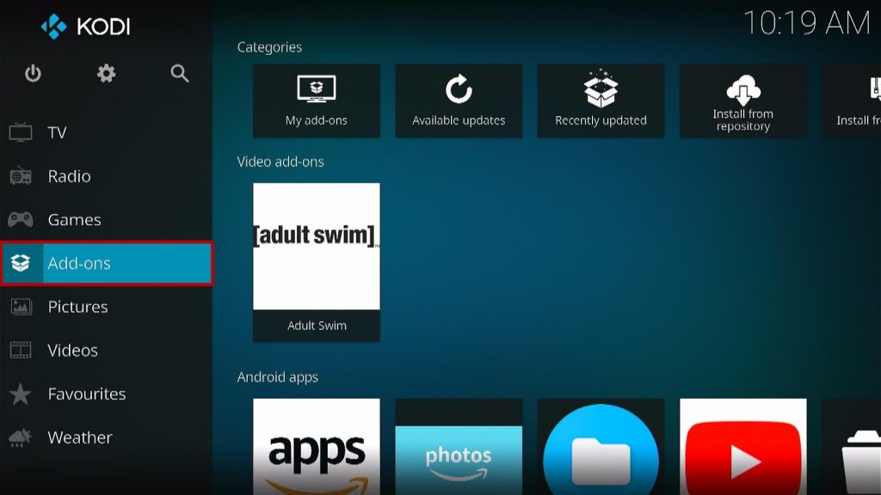The image size is (881, 495).
Task: Launch the Adult Swim video add-on
Action: coord(317,262)
